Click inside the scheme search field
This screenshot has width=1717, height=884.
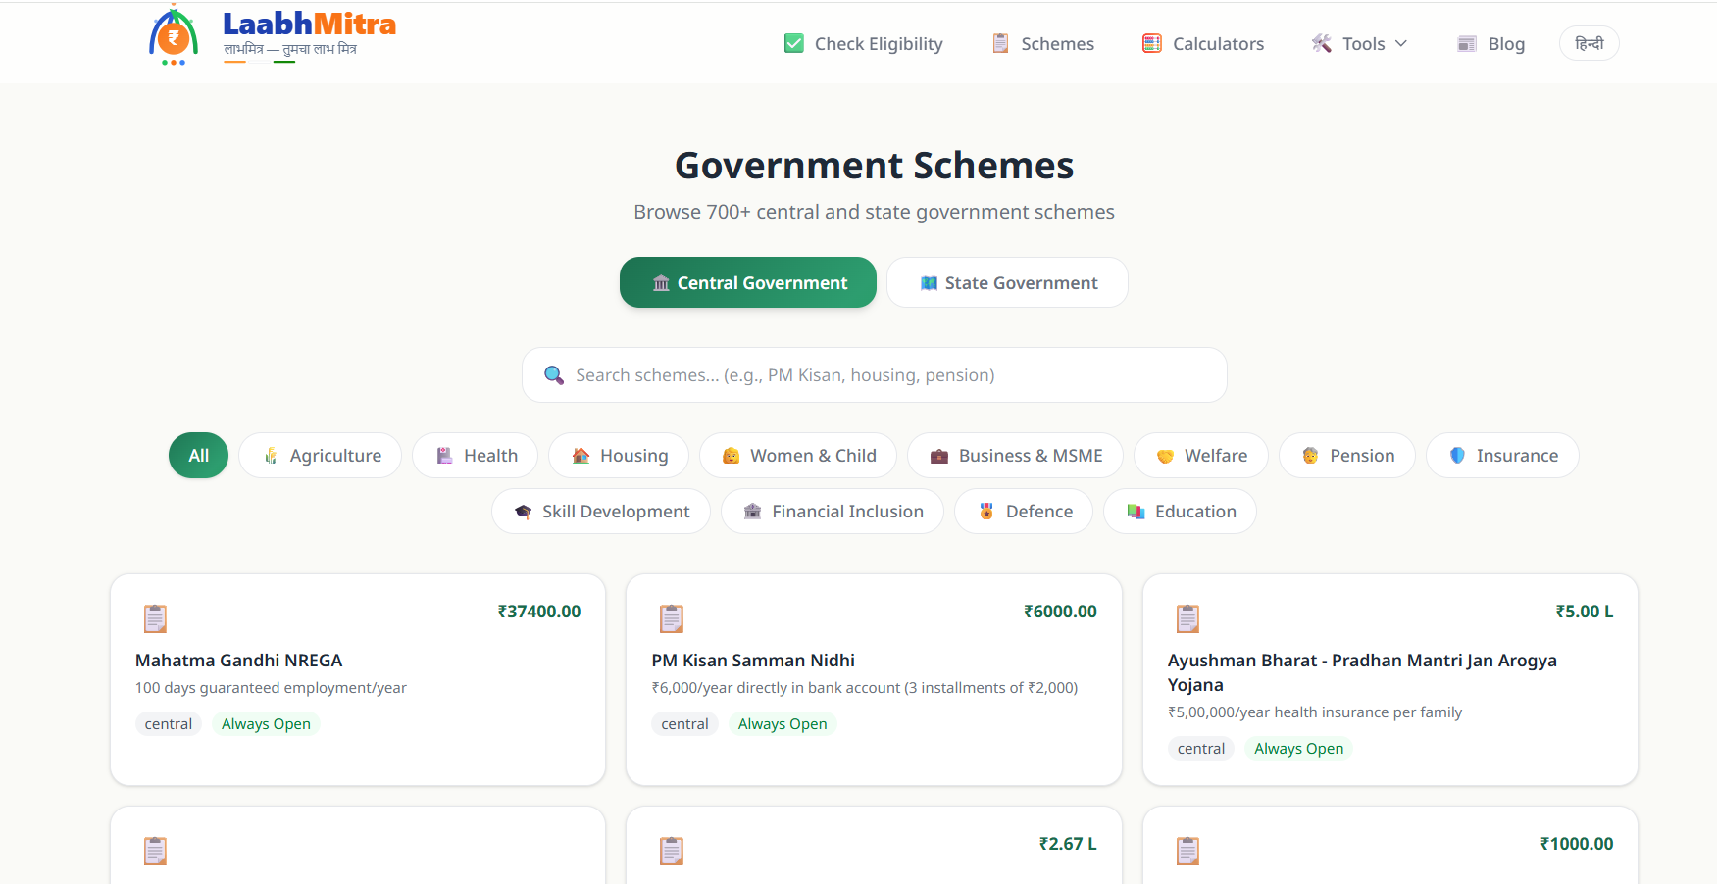click(874, 374)
